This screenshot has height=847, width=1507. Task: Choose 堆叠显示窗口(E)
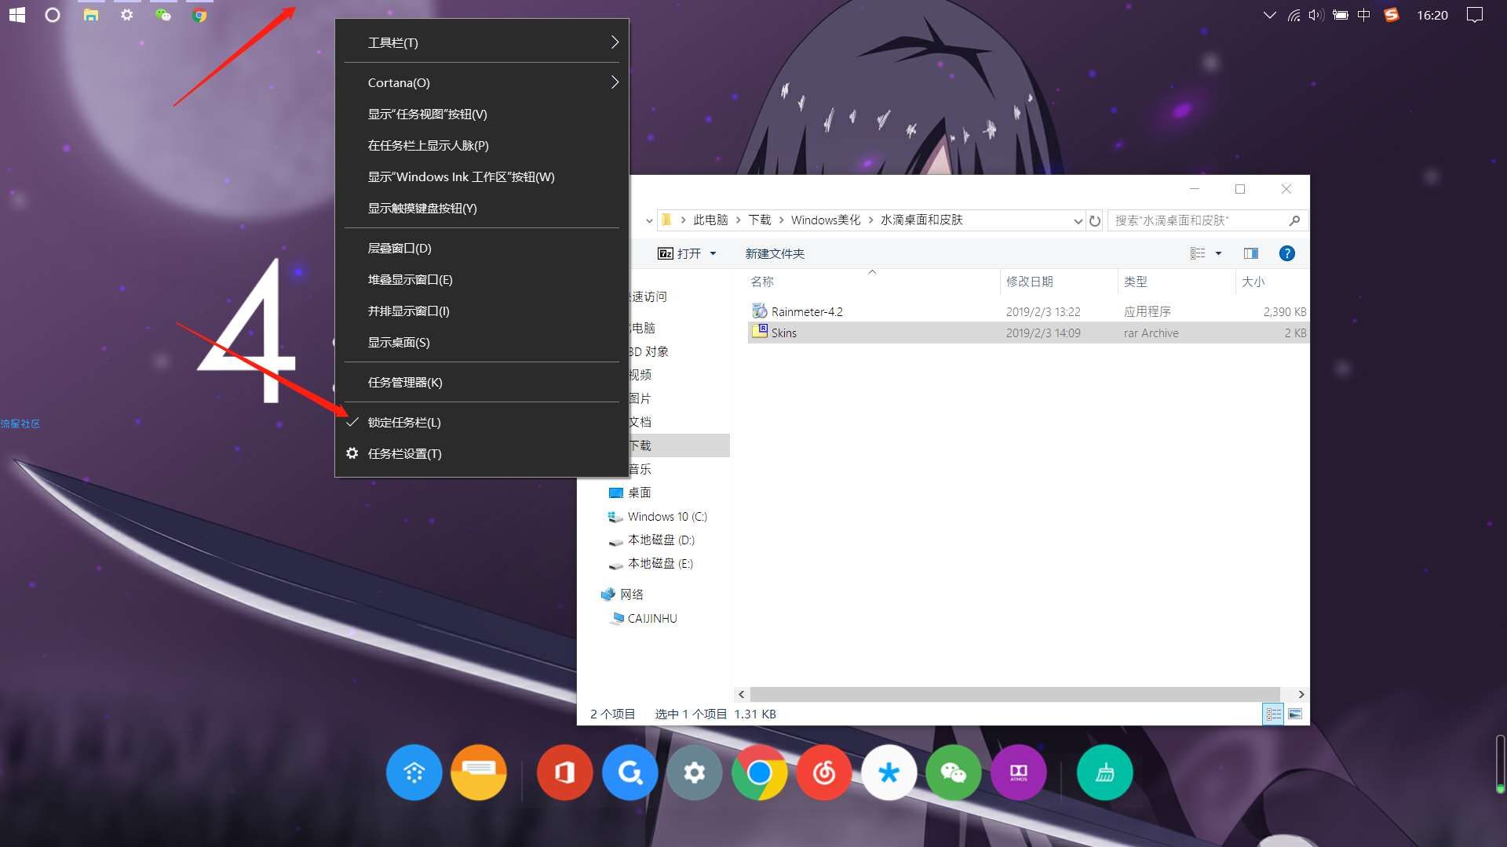(x=482, y=279)
